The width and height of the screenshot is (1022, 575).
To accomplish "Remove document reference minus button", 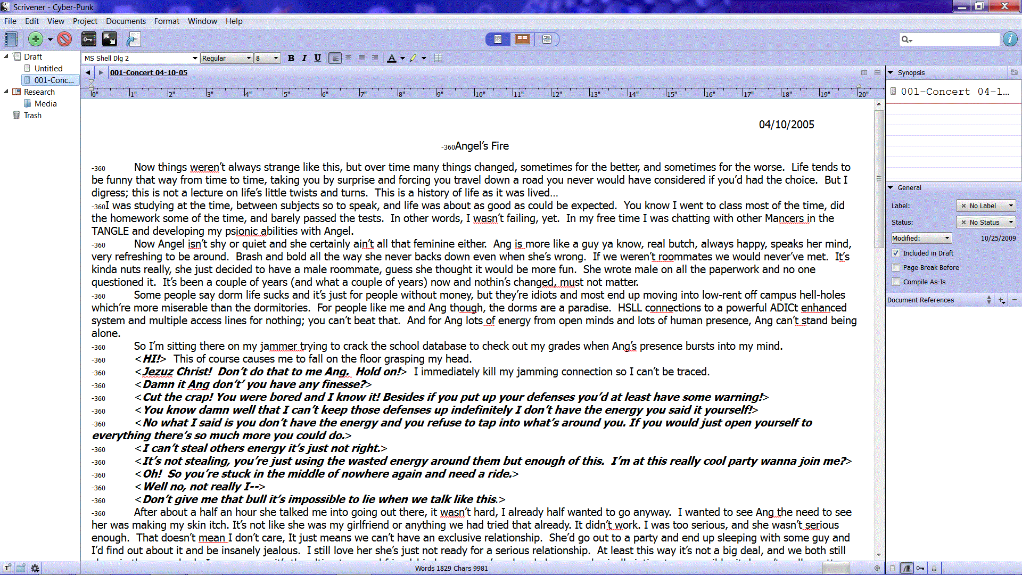I will pos(1015,300).
